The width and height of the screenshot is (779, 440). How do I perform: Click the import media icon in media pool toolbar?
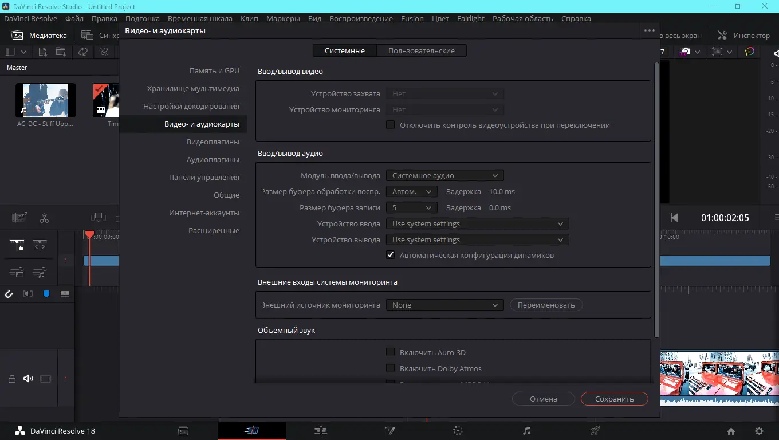(43, 52)
